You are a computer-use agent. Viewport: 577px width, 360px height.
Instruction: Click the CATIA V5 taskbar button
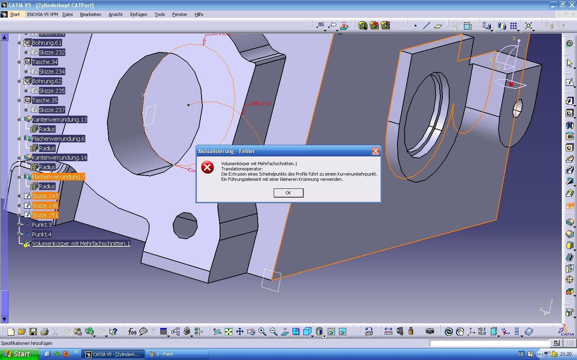(x=113, y=354)
